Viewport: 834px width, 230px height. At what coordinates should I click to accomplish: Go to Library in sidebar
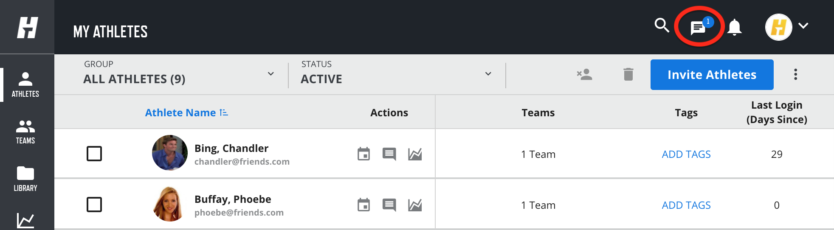tap(25, 179)
